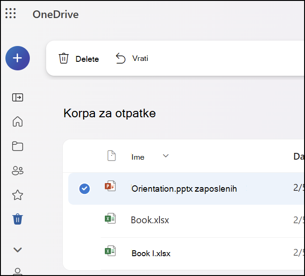The width and height of the screenshot is (305, 276).
Task: Click the blue plus Add new button
Action: (x=18, y=58)
